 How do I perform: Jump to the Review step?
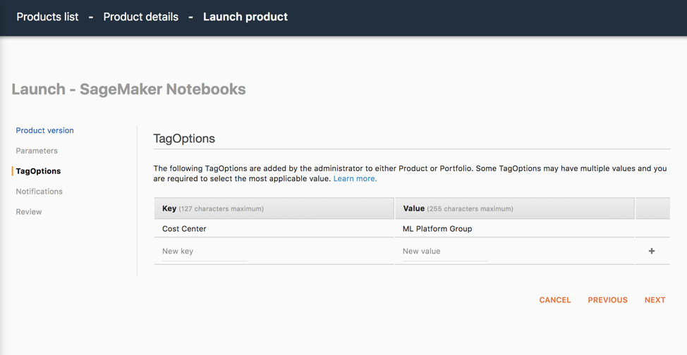click(29, 212)
